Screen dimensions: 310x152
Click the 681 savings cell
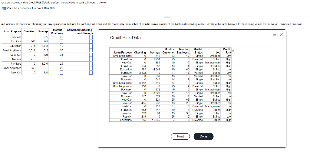tap(158, 113)
